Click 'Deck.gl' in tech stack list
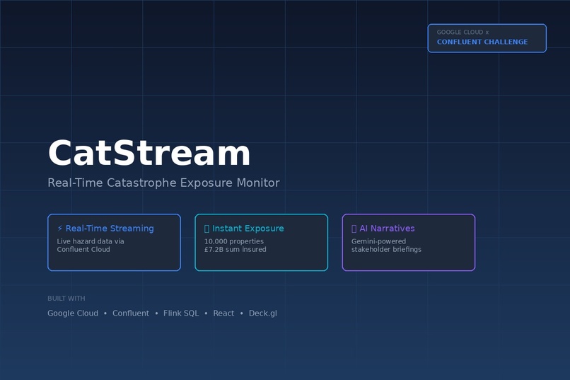570x380 pixels. (x=263, y=313)
